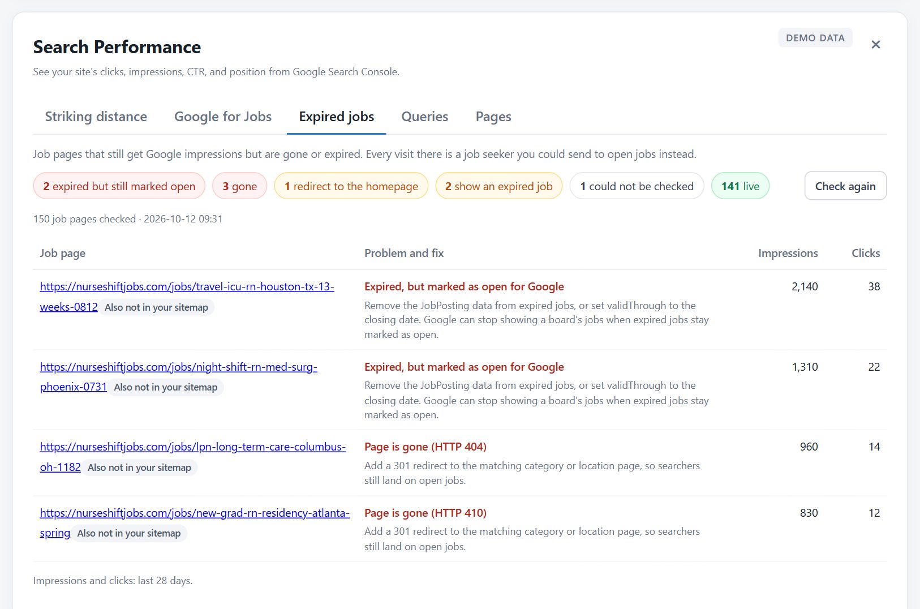Filter by 1 redirect to the homepage

tap(351, 186)
